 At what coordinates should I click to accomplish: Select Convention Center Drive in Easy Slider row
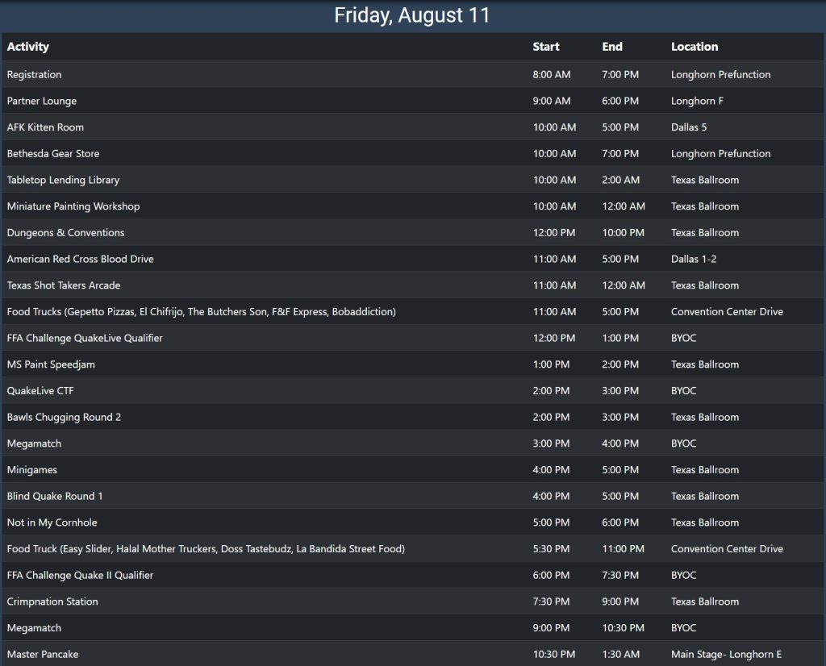point(727,548)
